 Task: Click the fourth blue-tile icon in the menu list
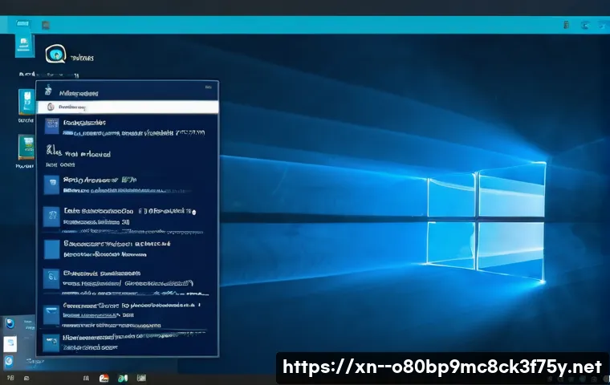coord(51,248)
